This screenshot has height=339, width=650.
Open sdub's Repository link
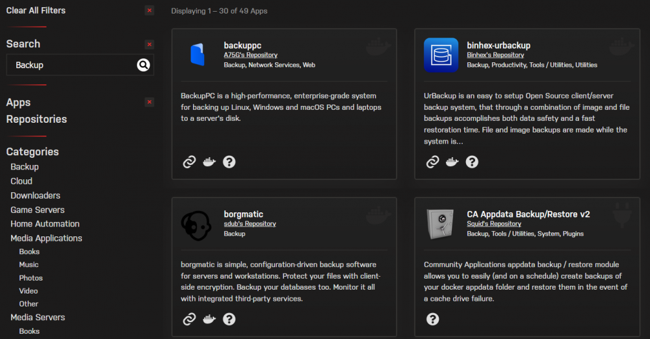250,224
